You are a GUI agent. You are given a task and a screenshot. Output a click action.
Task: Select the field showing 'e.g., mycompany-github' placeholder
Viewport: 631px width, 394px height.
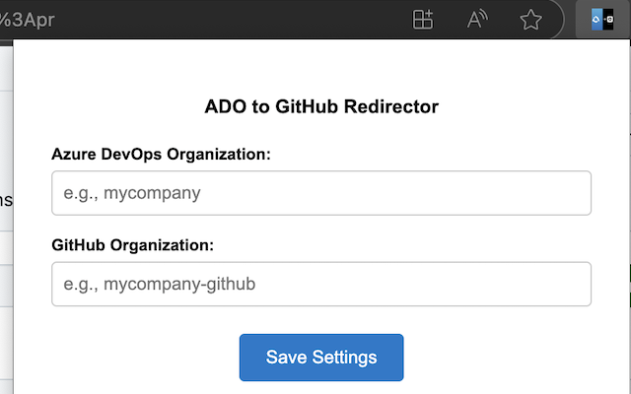tap(321, 284)
